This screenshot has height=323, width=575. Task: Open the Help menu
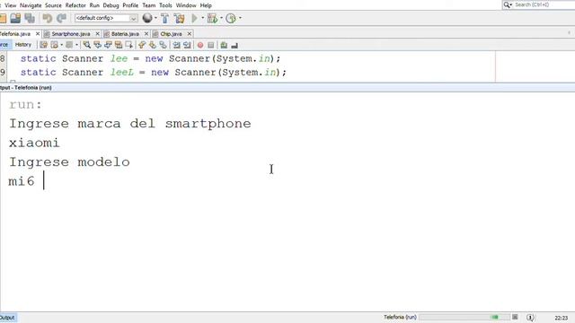tap(206, 5)
